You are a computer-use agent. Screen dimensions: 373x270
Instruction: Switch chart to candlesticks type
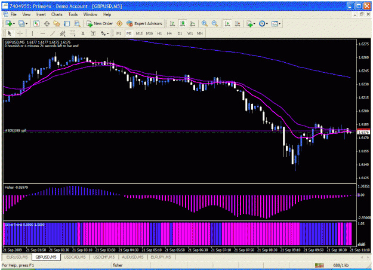coord(183,23)
